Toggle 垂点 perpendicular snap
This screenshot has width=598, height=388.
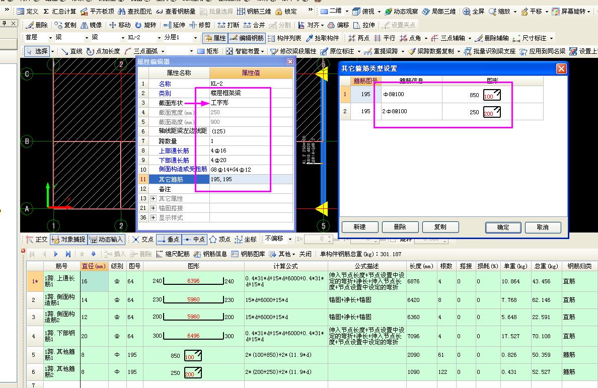point(169,239)
